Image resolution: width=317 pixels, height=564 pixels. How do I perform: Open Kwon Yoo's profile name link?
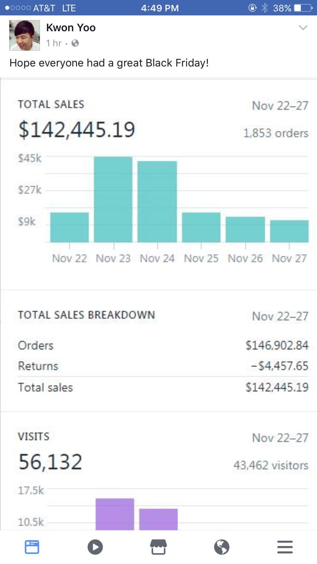click(70, 28)
